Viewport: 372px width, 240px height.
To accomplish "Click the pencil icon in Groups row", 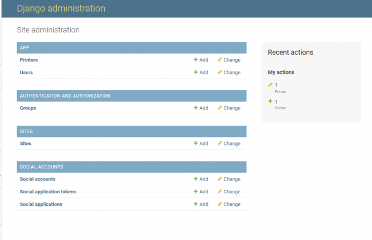I will click(x=219, y=108).
